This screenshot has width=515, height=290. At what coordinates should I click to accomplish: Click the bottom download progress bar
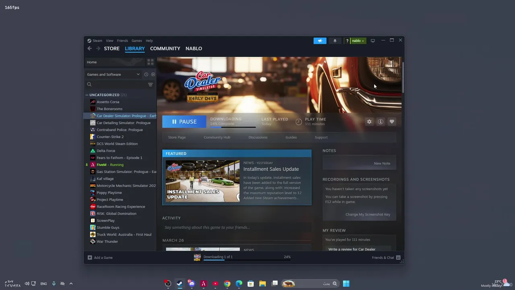pos(247,260)
